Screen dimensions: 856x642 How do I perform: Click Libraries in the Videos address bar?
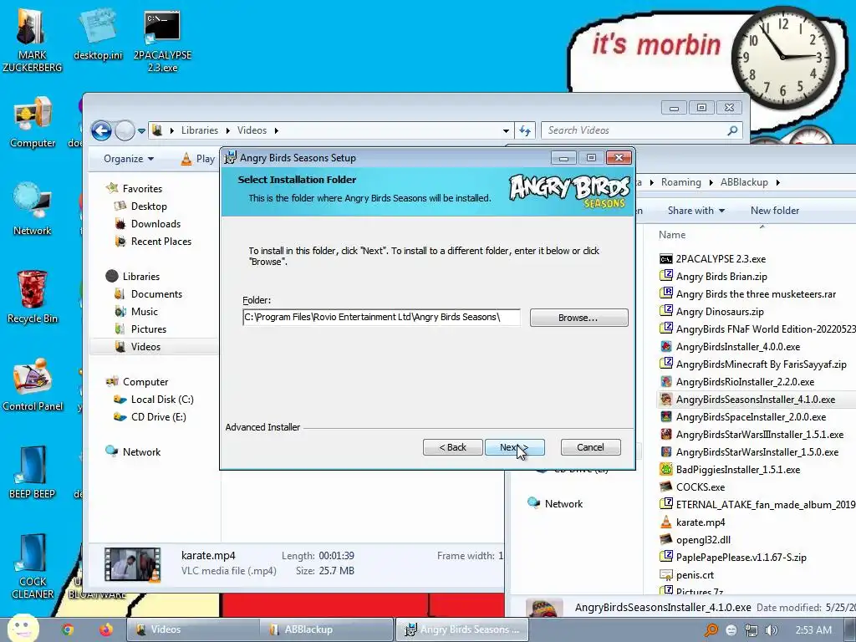click(x=199, y=130)
